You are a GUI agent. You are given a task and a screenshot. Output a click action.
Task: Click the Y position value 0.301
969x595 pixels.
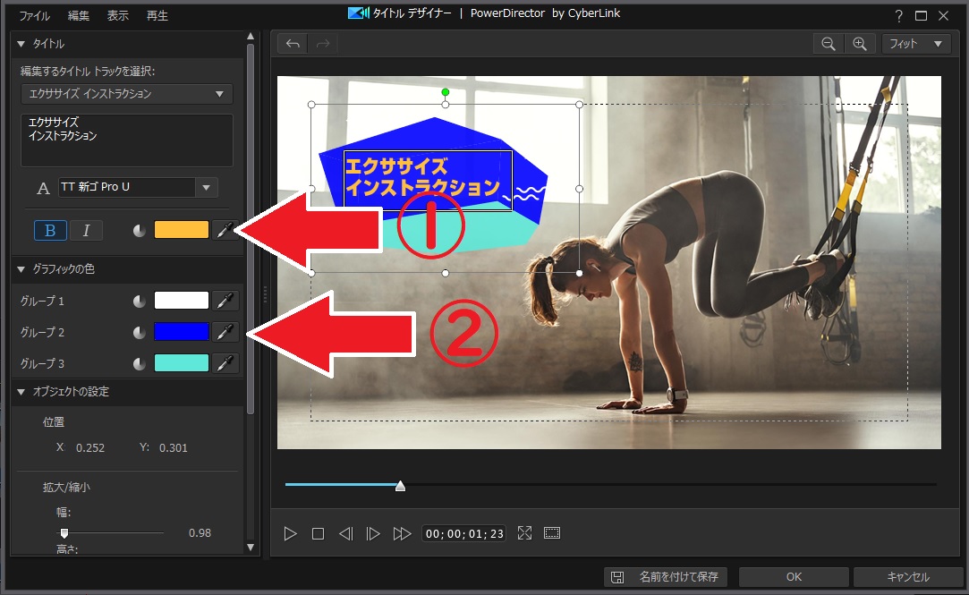coord(173,448)
